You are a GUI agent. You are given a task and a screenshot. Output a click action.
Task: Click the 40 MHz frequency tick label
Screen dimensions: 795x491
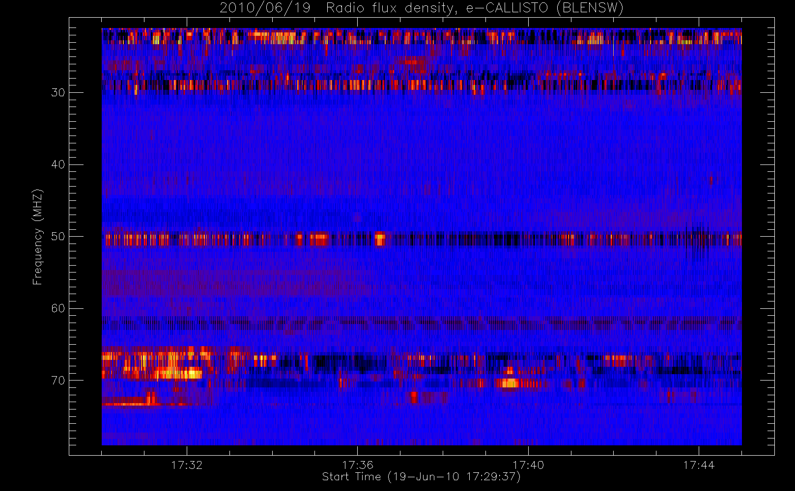tap(58, 164)
